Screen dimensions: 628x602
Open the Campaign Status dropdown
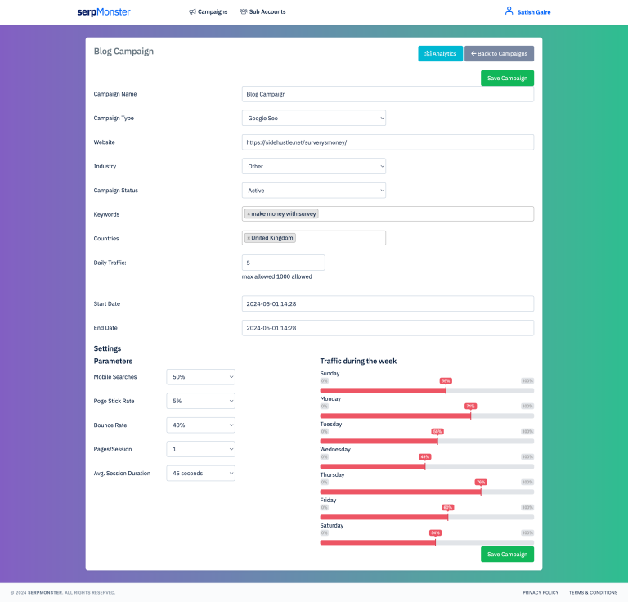[314, 191]
